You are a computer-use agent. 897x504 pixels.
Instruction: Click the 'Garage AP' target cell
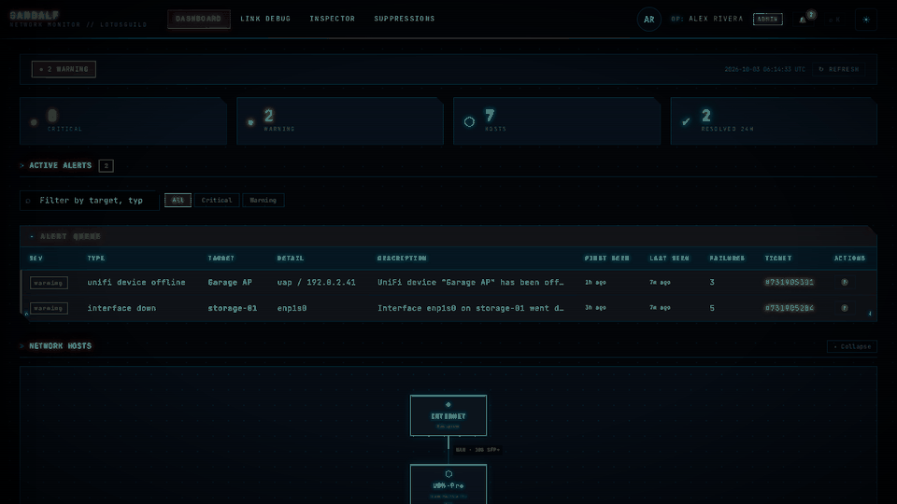click(230, 282)
